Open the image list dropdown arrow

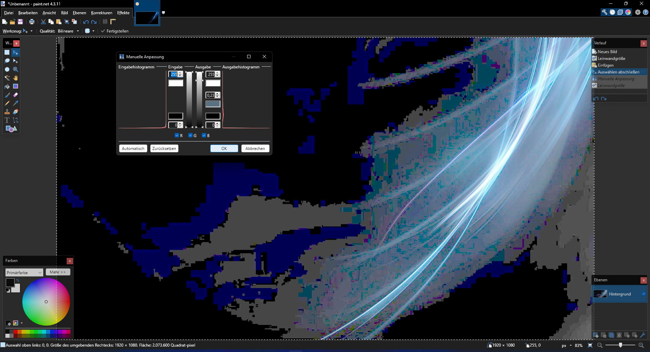pyautogui.click(x=164, y=13)
